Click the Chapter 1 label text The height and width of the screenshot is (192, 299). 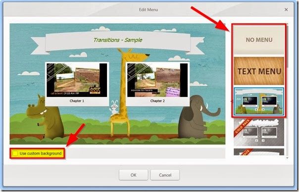coord(77,101)
